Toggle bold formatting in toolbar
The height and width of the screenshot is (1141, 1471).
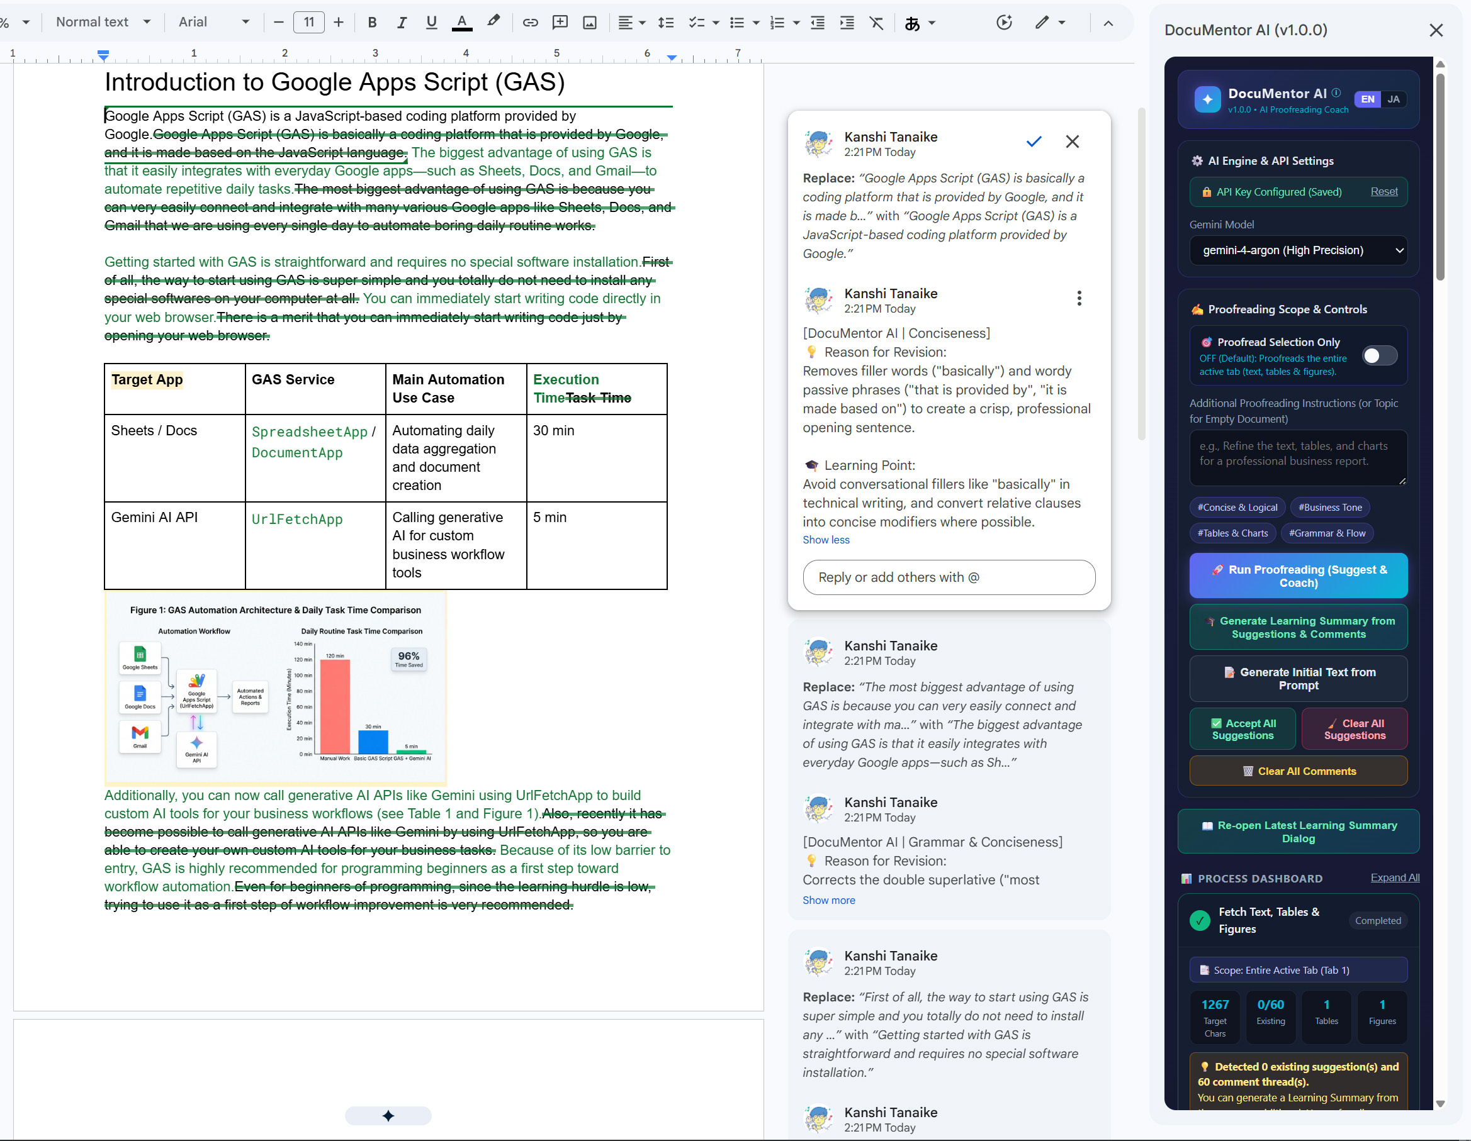[372, 22]
